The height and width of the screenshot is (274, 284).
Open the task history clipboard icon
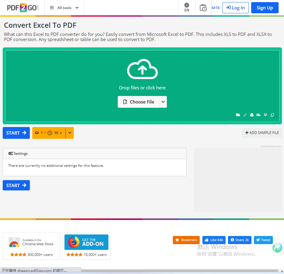(x=203, y=8)
